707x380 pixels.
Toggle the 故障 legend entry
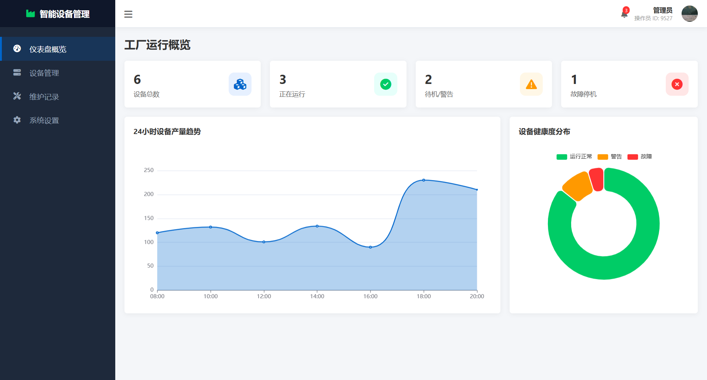click(x=640, y=156)
